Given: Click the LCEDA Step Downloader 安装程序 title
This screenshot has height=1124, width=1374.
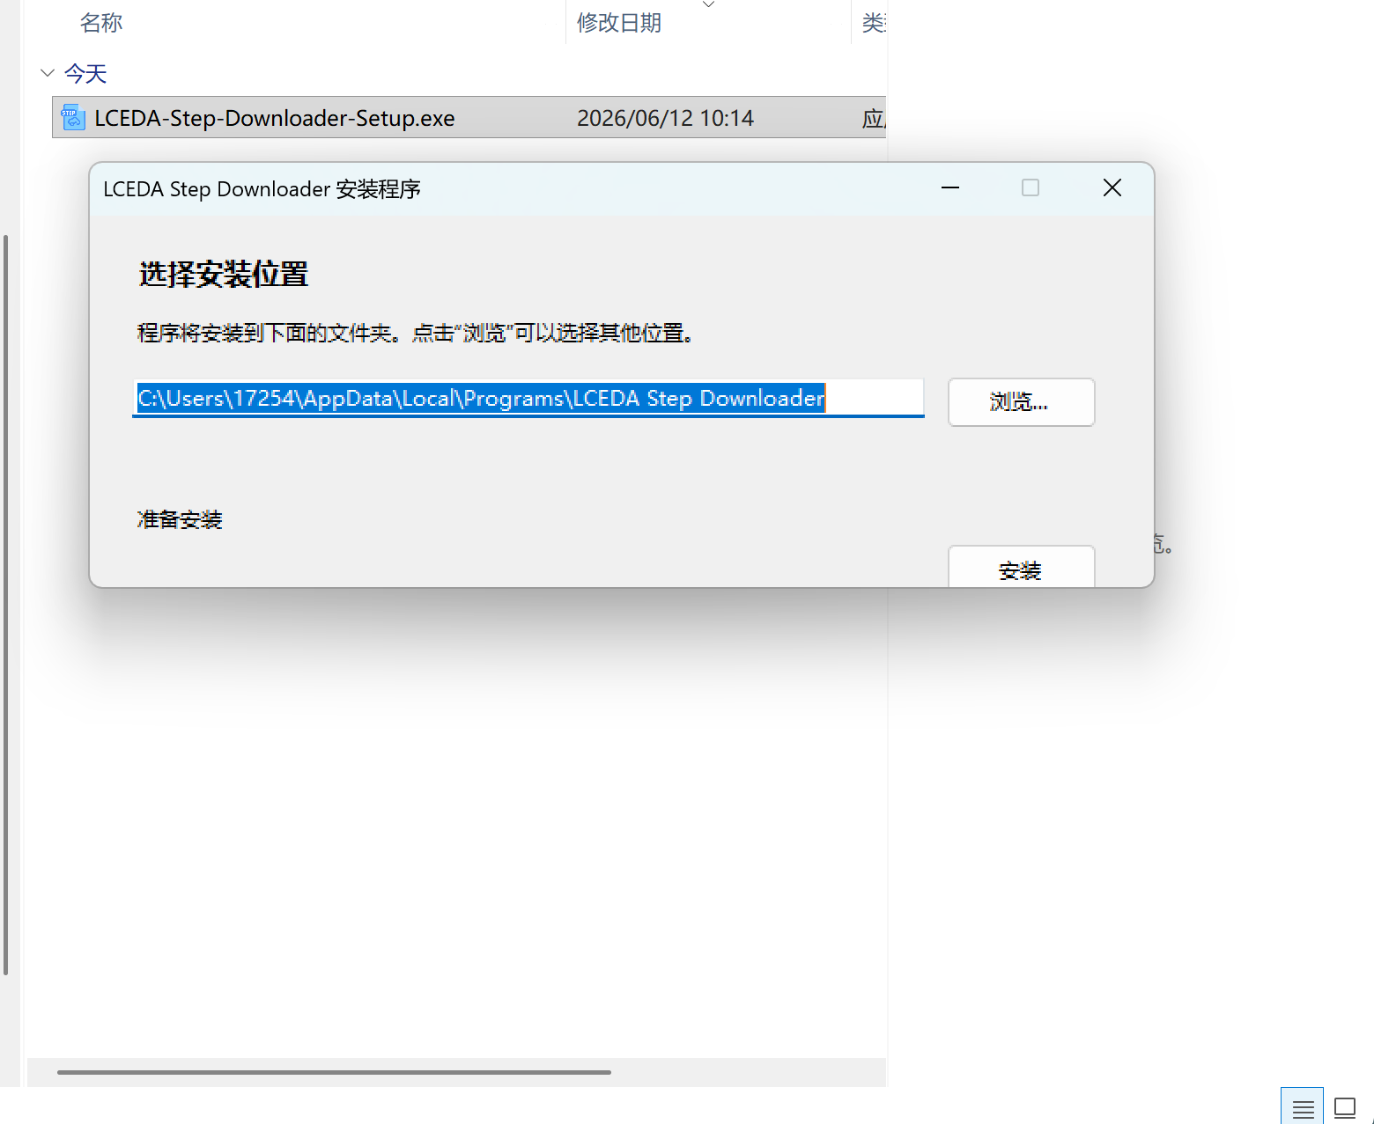Looking at the screenshot, I should 262,189.
